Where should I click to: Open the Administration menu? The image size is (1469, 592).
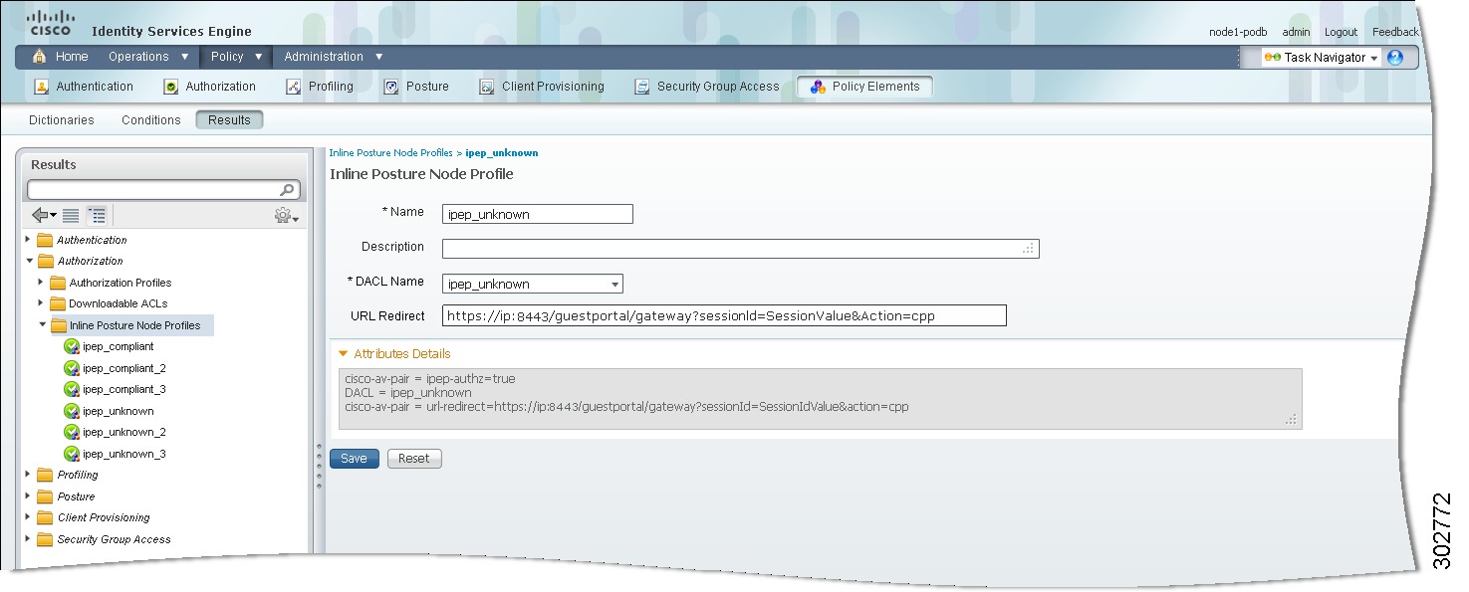pyautogui.click(x=334, y=57)
